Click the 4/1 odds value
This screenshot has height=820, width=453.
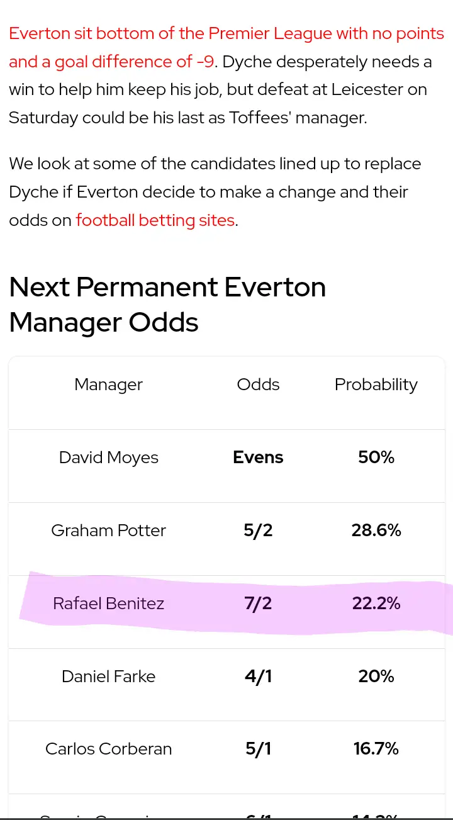pyautogui.click(x=258, y=677)
